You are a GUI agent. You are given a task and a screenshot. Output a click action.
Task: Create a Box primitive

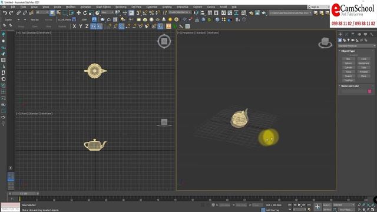coord(348,59)
